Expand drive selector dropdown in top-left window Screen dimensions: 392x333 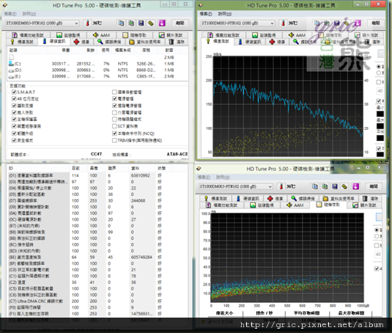pyautogui.click(x=76, y=23)
